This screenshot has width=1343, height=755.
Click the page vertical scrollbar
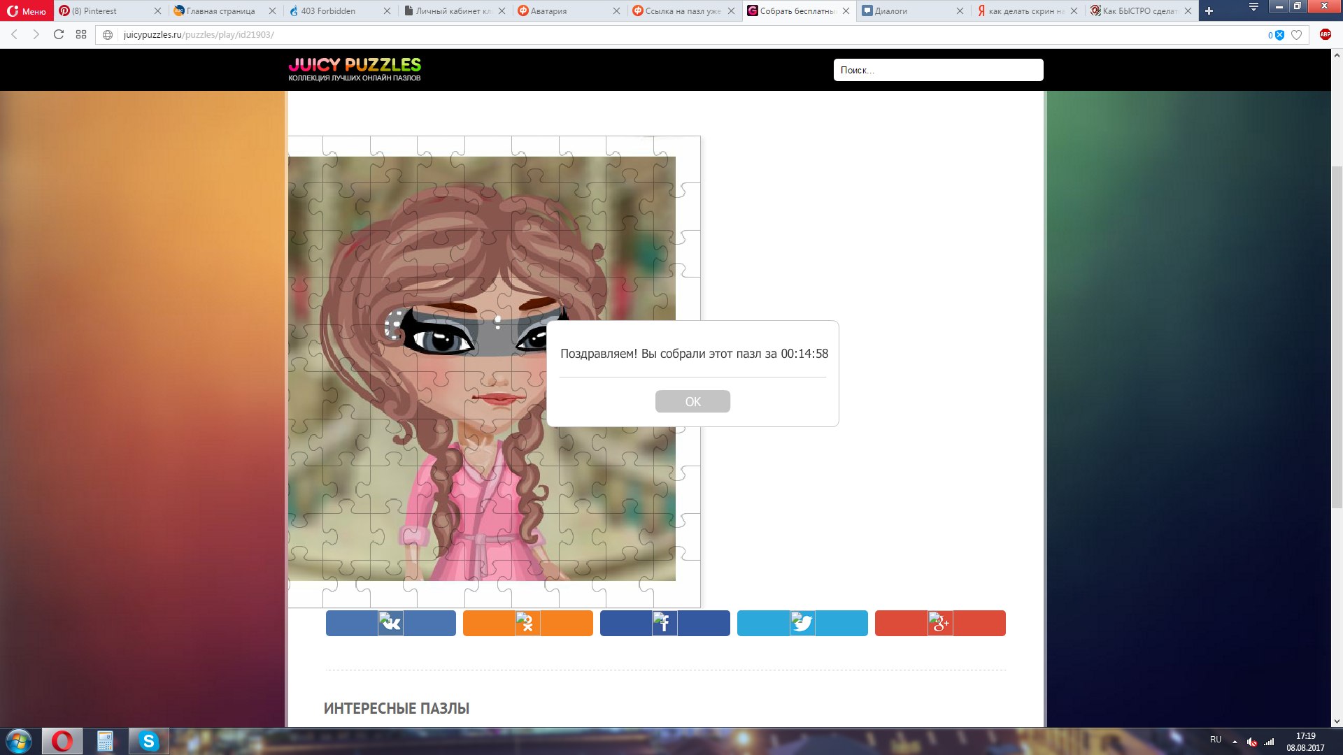tap(1337, 336)
